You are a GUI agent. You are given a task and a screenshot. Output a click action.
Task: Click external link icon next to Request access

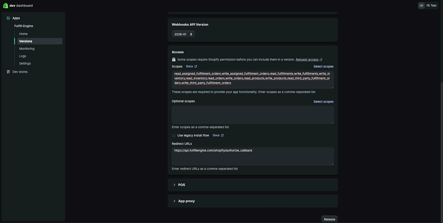pyautogui.click(x=321, y=60)
